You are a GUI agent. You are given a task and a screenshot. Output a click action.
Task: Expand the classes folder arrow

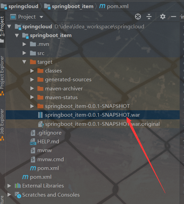point(32,71)
